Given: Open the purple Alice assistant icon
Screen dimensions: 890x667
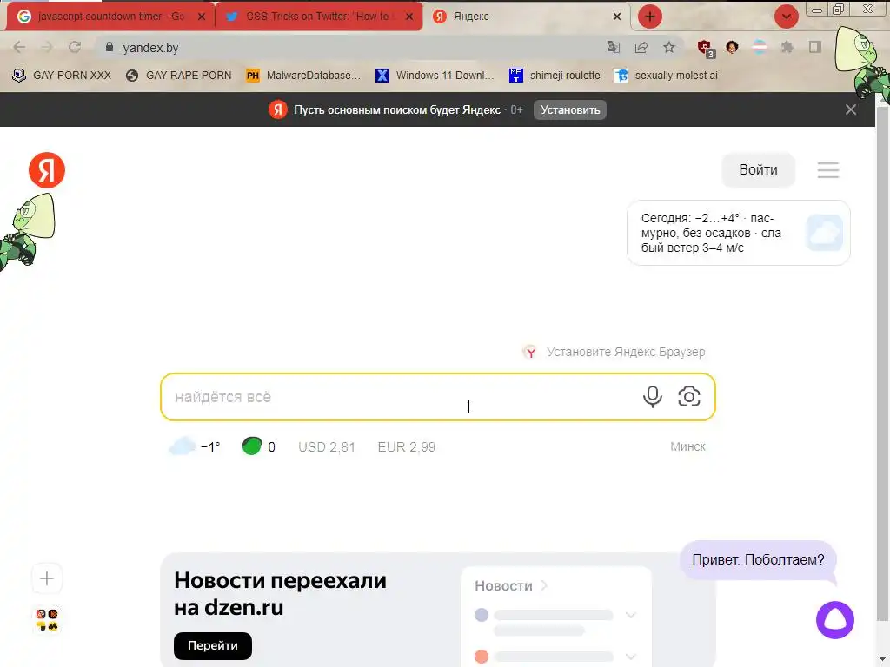Looking at the screenshot, I should [835, 620].
